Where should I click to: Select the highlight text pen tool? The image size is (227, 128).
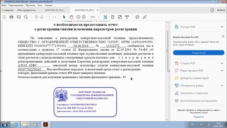[144, 17]
